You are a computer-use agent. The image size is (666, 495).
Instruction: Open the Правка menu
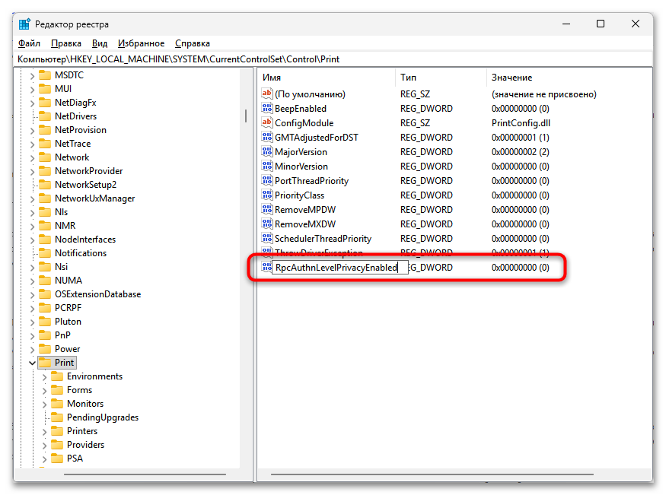(x=65, y=43)
